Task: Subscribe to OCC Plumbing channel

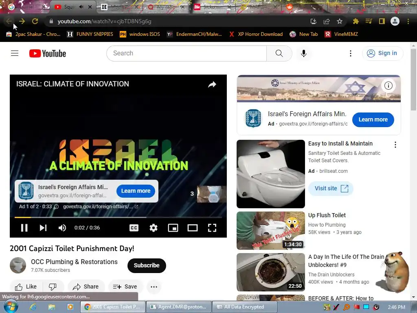Action: [147, 265]
